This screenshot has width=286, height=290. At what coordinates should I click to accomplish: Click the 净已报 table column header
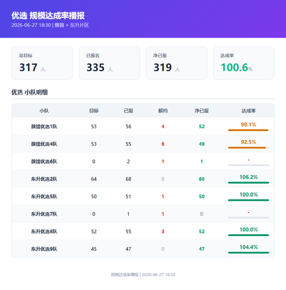(x=202, y=111)
